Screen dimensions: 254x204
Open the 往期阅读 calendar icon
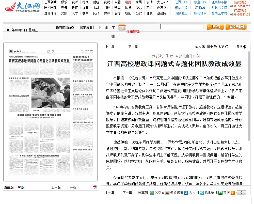coord(122,27)
